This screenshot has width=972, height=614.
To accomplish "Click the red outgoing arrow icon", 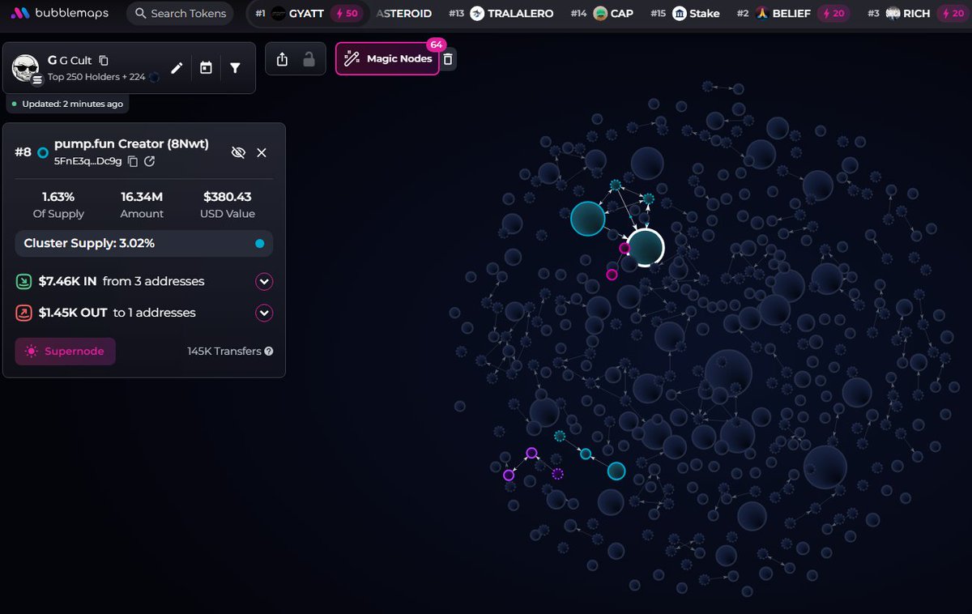I will (x=23, y=313).
